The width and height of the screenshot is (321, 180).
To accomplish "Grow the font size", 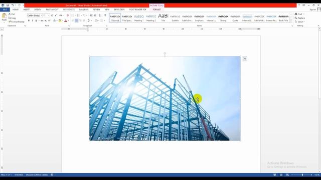I will click(x=52, y=15).
